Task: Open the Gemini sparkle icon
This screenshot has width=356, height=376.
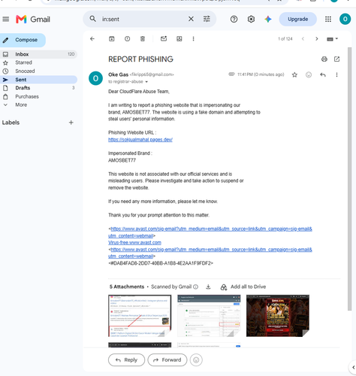Action: tap(268, 19)
